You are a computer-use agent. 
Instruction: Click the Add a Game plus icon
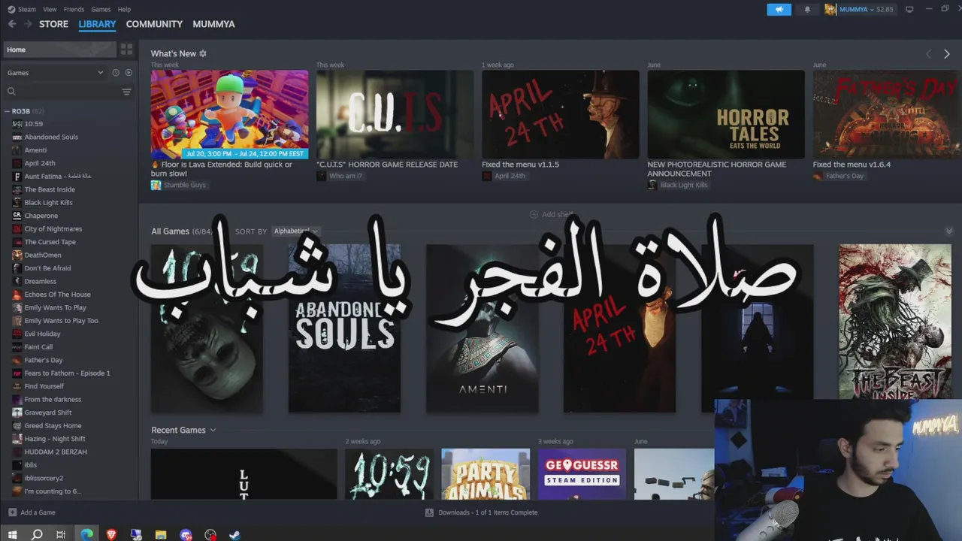tap(12, 512)
